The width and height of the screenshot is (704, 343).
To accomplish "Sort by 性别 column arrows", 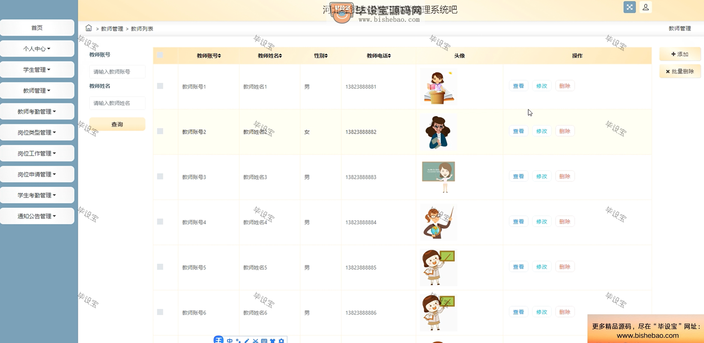I will coord(326,56).
